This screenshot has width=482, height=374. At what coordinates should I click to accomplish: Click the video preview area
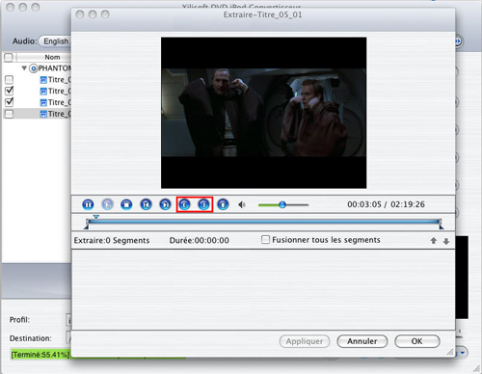coord(263,113)
